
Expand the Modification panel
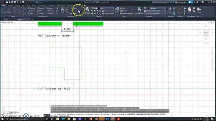click(43, 16)
